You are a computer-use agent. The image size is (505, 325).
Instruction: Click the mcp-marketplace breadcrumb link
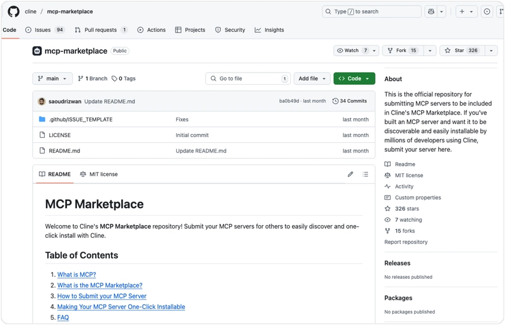pos(70,11)
